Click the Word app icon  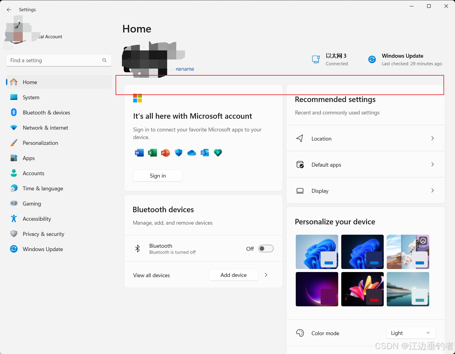coord(139,153)
